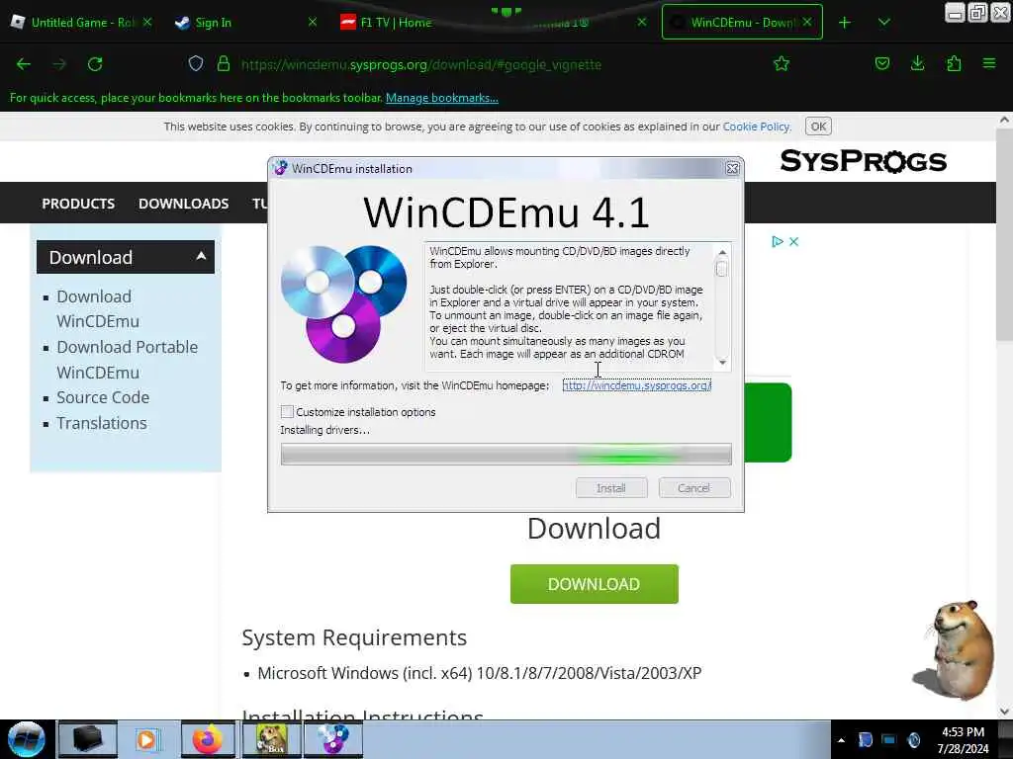Open the Source Code sidebar link
Image resolution: width=1013 pixels, height=759 pixels.
coord(103,397)
